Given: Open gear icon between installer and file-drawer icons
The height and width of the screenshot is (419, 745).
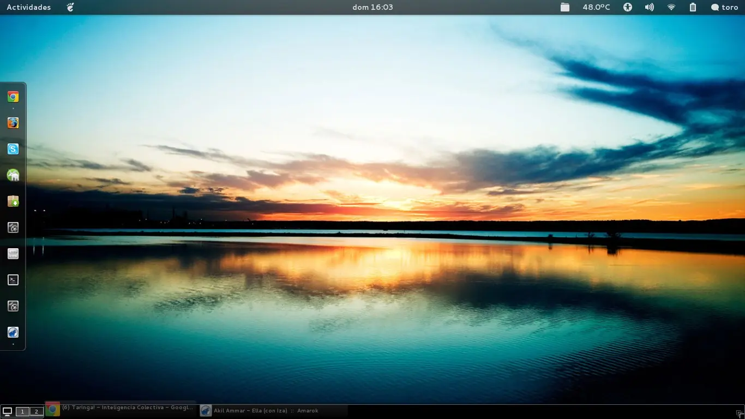Looking at the screenshot, I should [x=13, y=228].
